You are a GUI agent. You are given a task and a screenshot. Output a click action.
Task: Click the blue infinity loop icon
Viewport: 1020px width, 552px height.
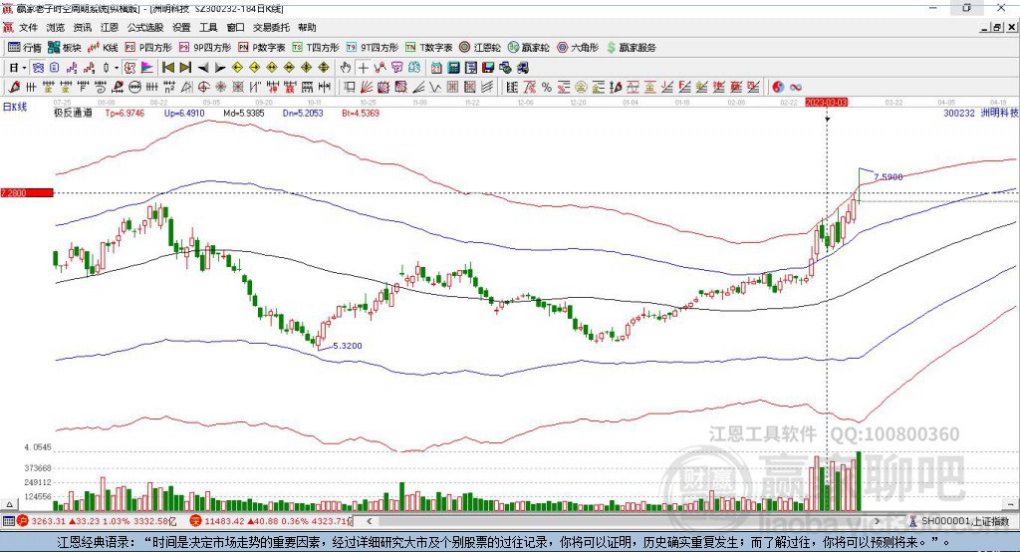pos(796,88)
